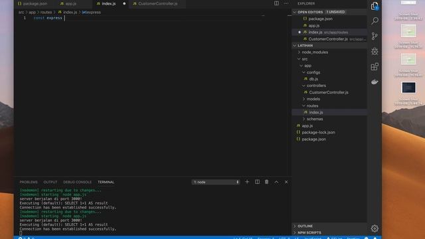Open the Source Control view icon
The width and height of the screenshot is (425, 239).
point(375,36)
